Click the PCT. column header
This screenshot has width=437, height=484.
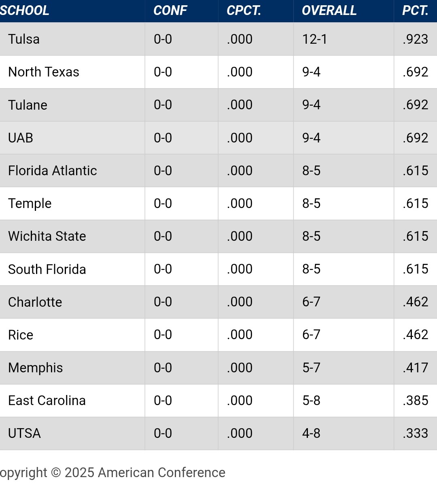415,11
